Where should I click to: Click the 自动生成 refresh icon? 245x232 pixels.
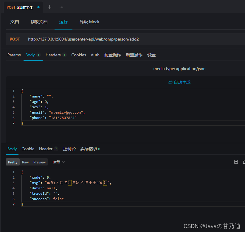coord(170,82)
